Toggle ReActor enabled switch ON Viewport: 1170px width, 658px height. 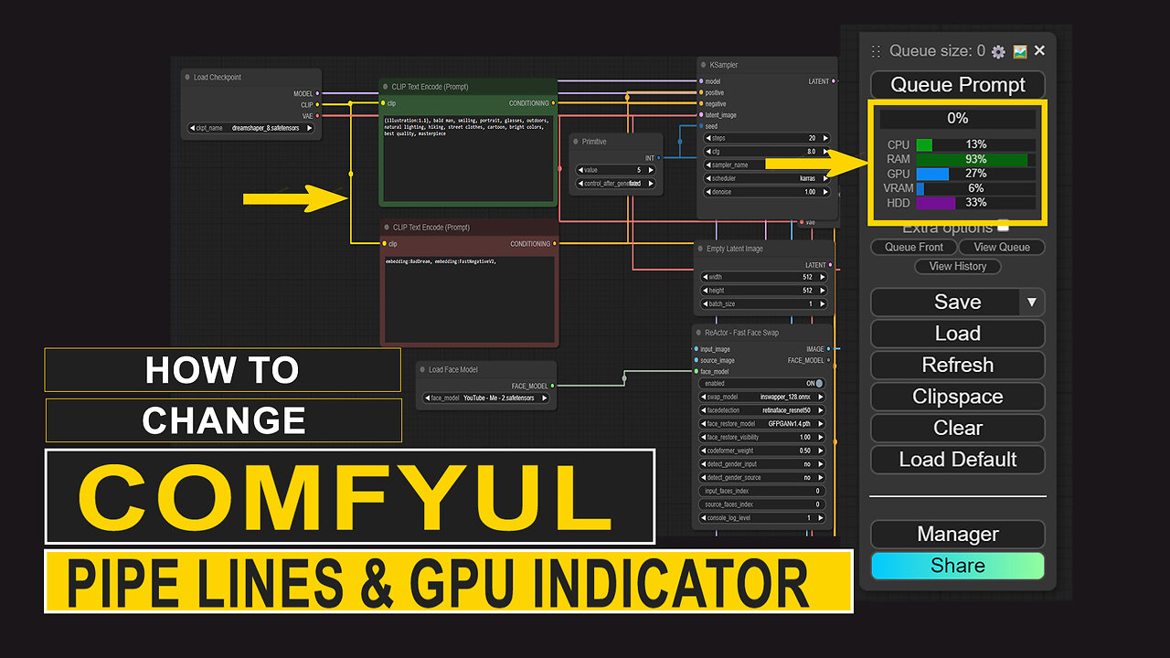[x=819, y=384]
